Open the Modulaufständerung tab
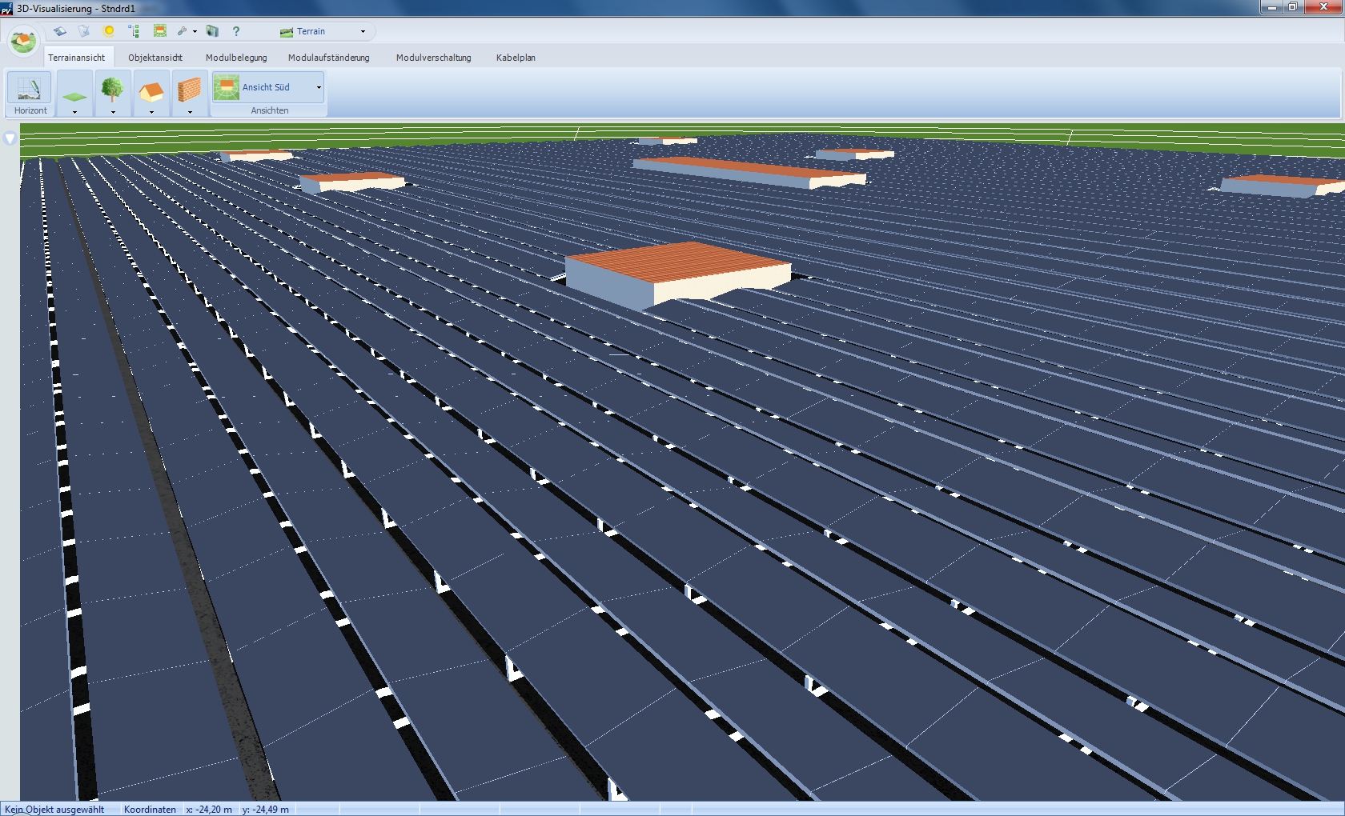This screenshot has height=816, width=1345. point(329,58)
